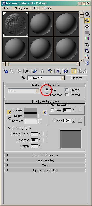Select the wireframe sample sphere slot

click(15, 24)
